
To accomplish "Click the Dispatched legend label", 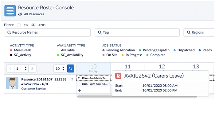I will pyautogui.click(x=186, y=50).
